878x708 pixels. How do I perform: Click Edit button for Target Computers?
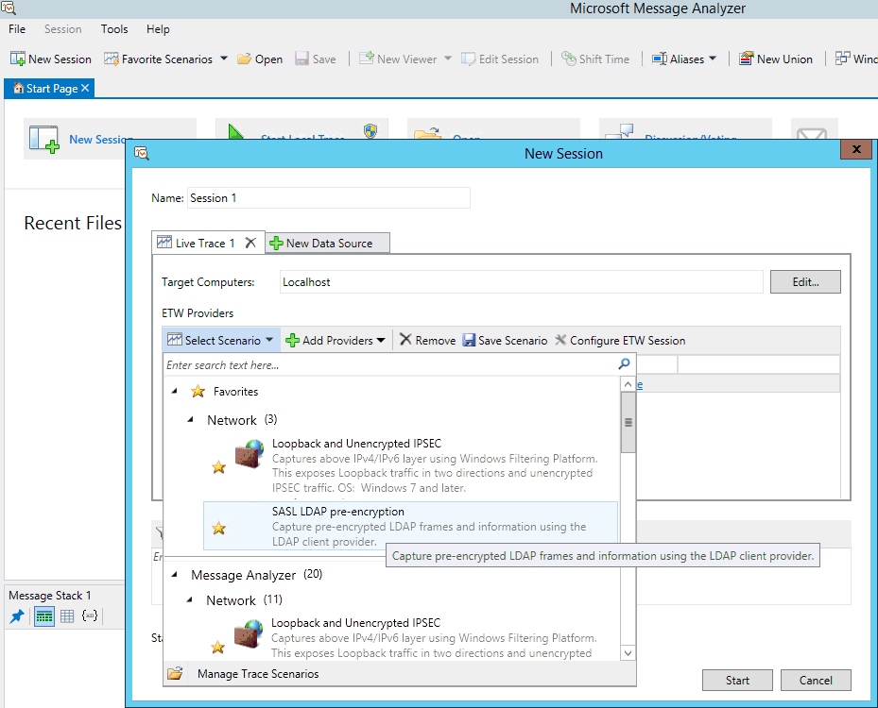click(x=804, y=281)
